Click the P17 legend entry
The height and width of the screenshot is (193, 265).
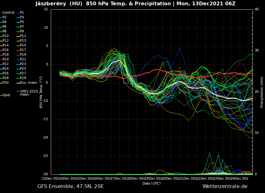[x=23, y=50]
